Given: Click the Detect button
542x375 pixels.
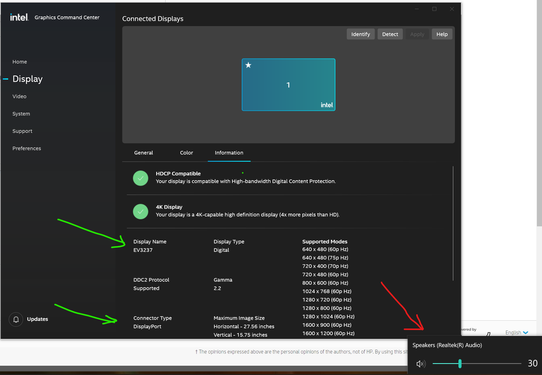Looking at the screenshot, I should (390, 34).
